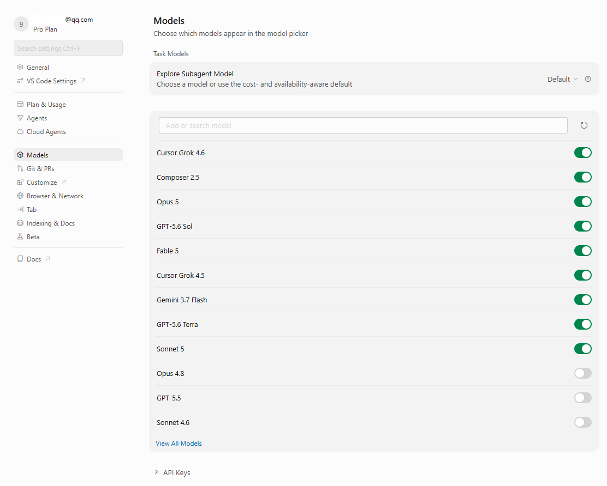Switch to Browser & Network settings

point(68,196)
